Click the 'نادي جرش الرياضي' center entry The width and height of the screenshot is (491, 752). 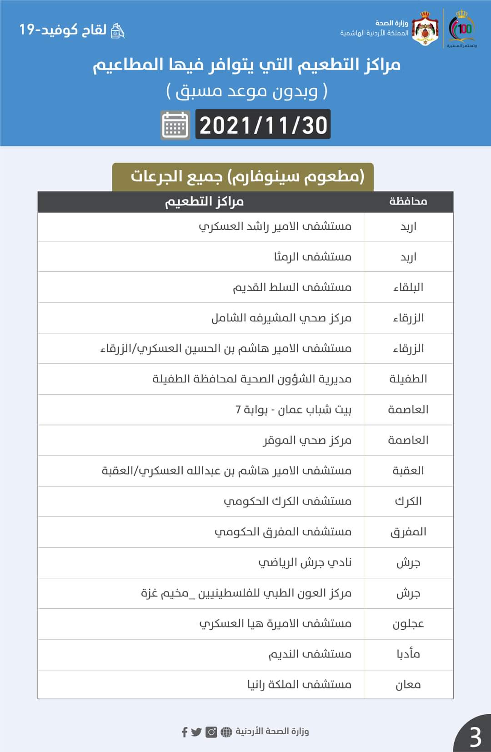click(305, 562)
